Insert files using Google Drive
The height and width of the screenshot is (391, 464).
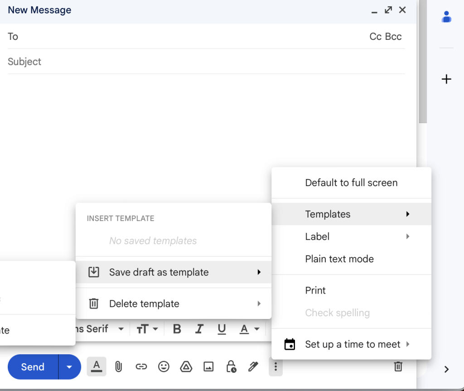[x=186, y=367]
